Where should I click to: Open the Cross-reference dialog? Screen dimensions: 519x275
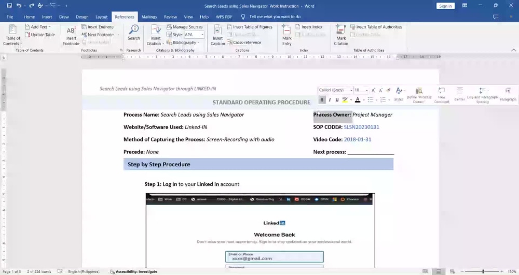coord(244,42)
